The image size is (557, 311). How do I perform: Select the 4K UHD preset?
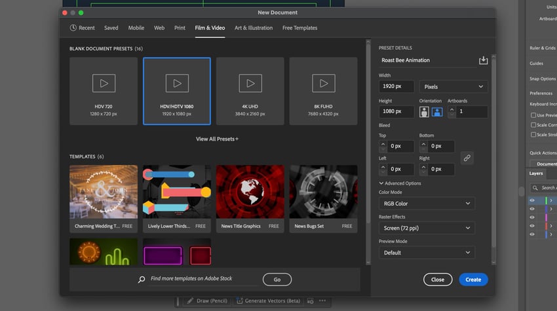250,91
